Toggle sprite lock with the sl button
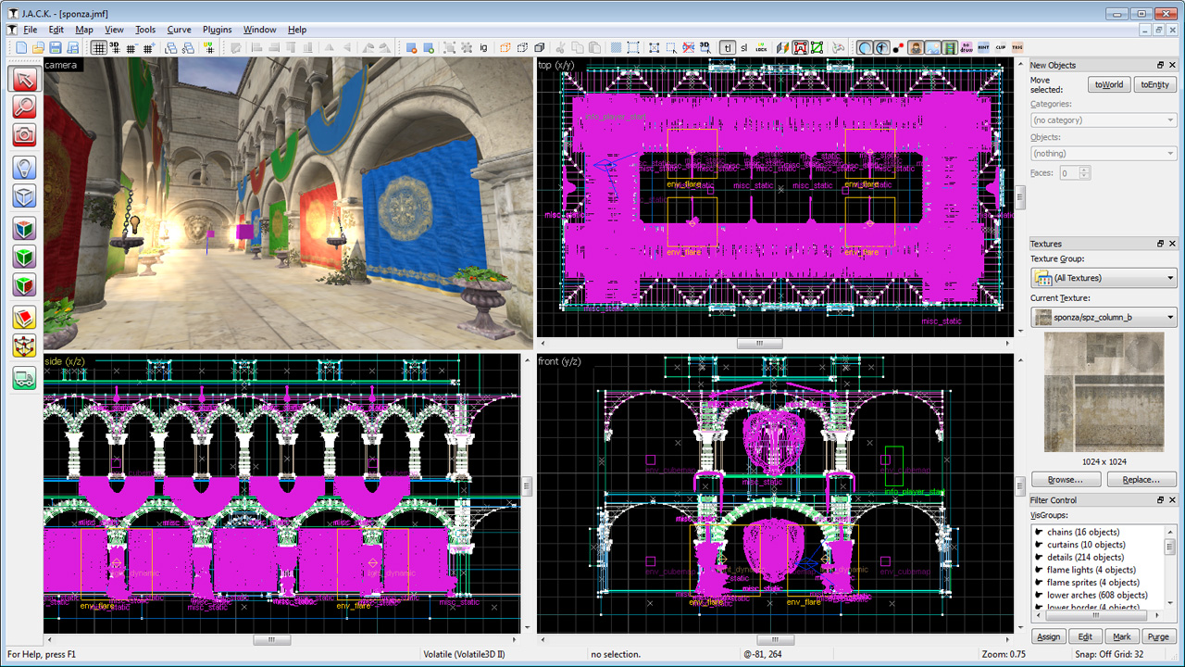 (x=743, y=47)
